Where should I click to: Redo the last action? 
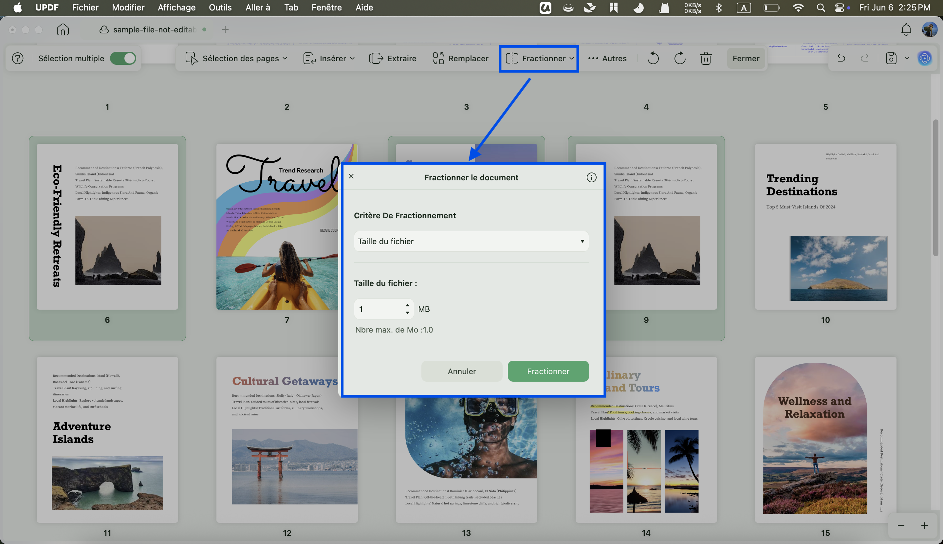[864, 58]
